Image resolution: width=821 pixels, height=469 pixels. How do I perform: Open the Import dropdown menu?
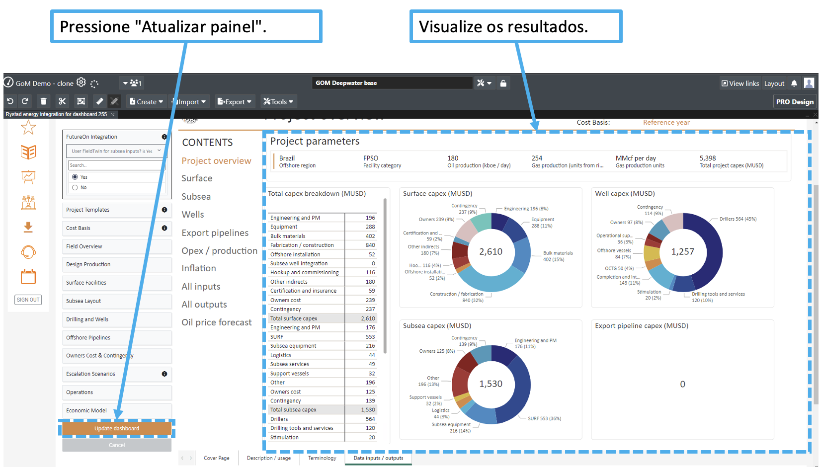[189, 101]
